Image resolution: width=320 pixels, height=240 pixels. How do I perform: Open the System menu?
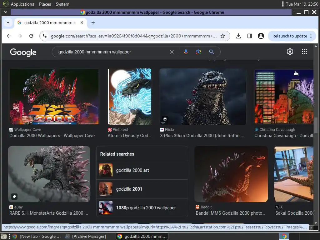pyautogui.click(x=62, y=4)
